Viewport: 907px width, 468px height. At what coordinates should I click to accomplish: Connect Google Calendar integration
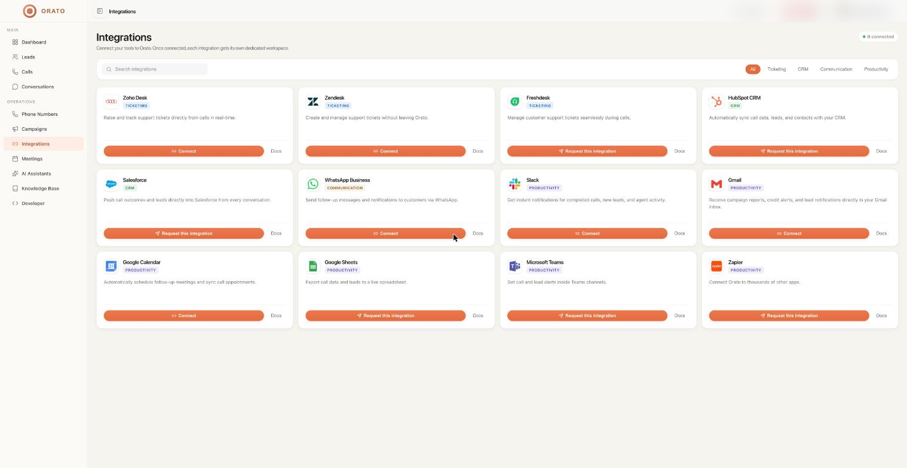click(x=184, y=316)
